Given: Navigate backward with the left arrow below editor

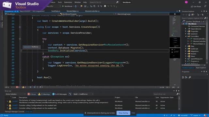Looking at the screenshot, I should pos(30,87).
